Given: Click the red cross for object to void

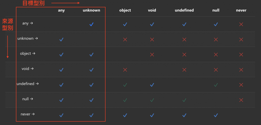Looking at the screenshot, I should tap(152, 55).
